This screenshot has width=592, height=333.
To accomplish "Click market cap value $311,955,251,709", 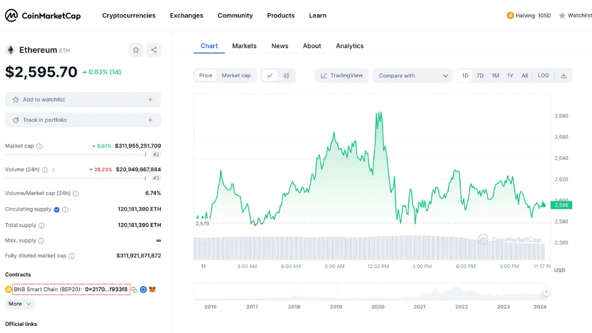I will pos(138,146).
